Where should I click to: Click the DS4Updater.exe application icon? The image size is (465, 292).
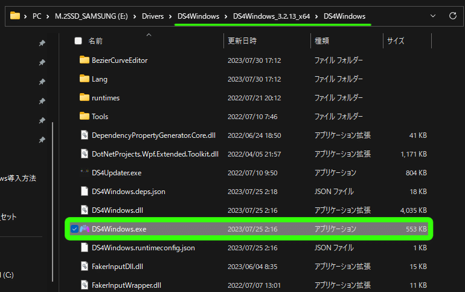(85, 172)
